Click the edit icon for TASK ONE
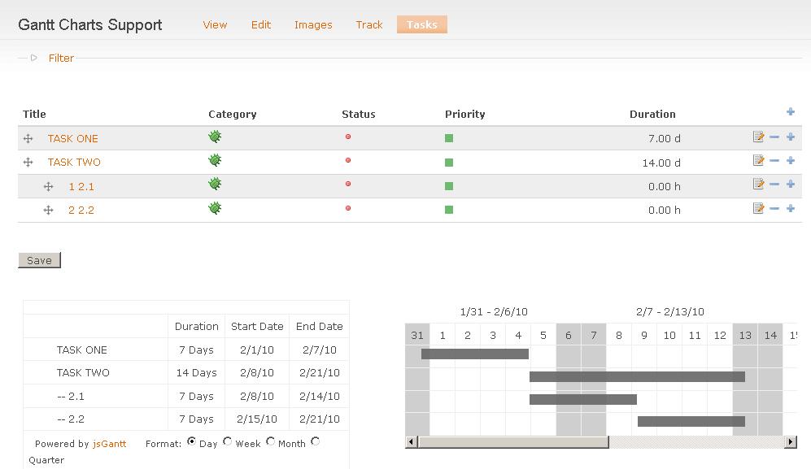 click(x=758, y=137)
